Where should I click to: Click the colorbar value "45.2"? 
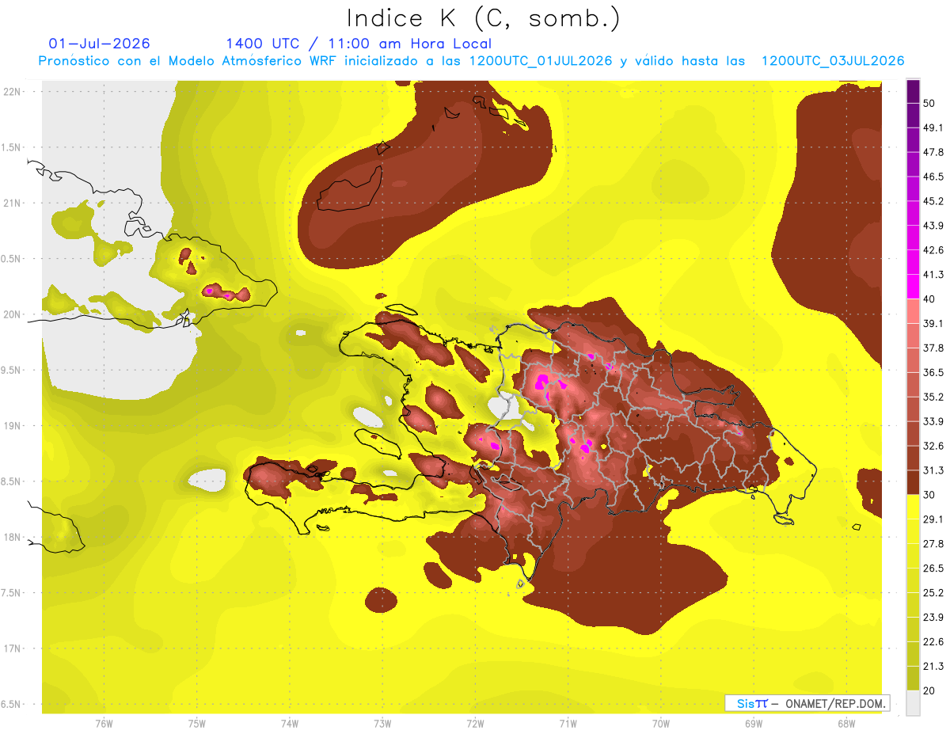933,201
